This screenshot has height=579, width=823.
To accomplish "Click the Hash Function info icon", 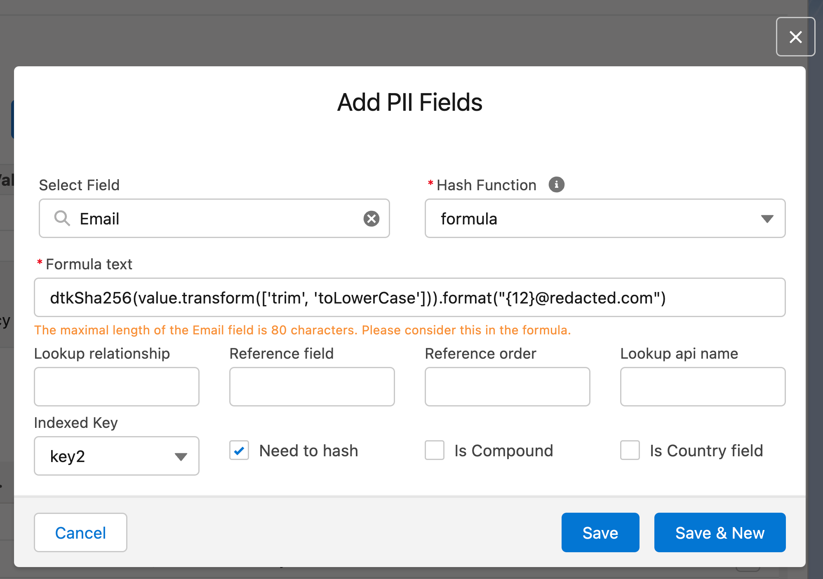I will (557, 185).
